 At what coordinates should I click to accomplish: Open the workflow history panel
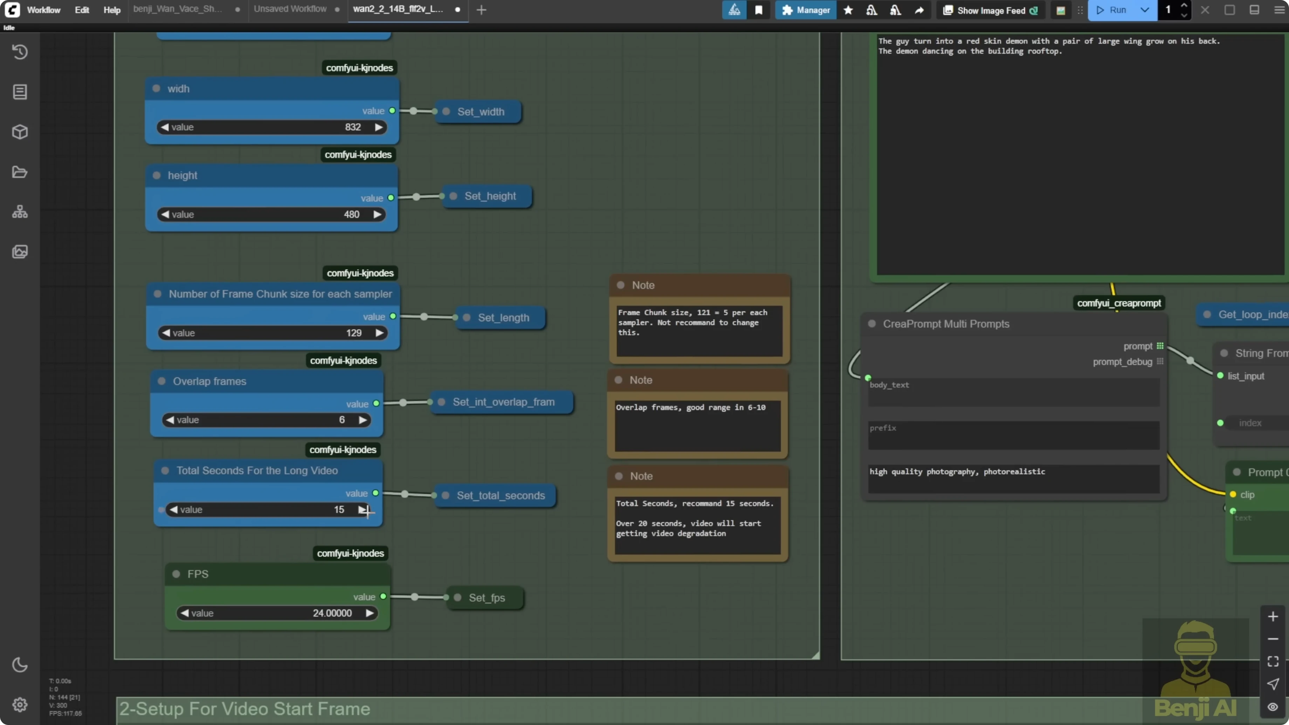click(x=20, y=52)
